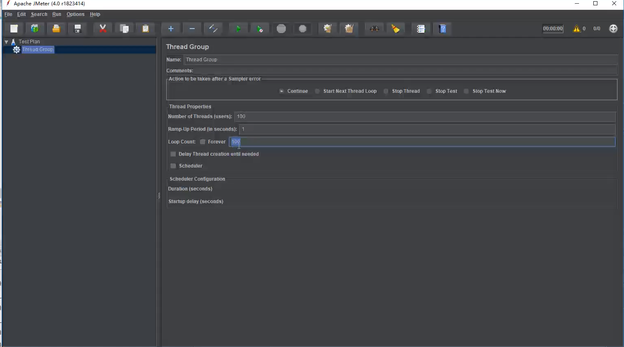Image resolution: width=624 pixels, height=347 pixels.
Task: Copy the selected element icon
Action: (x=124, y=29)
